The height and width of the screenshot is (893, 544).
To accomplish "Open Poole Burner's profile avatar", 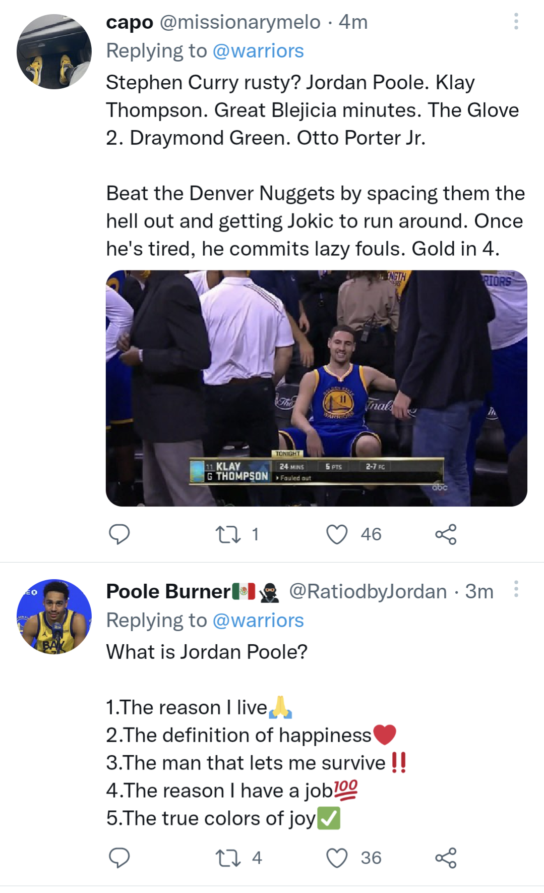I will tap(54, 617).
